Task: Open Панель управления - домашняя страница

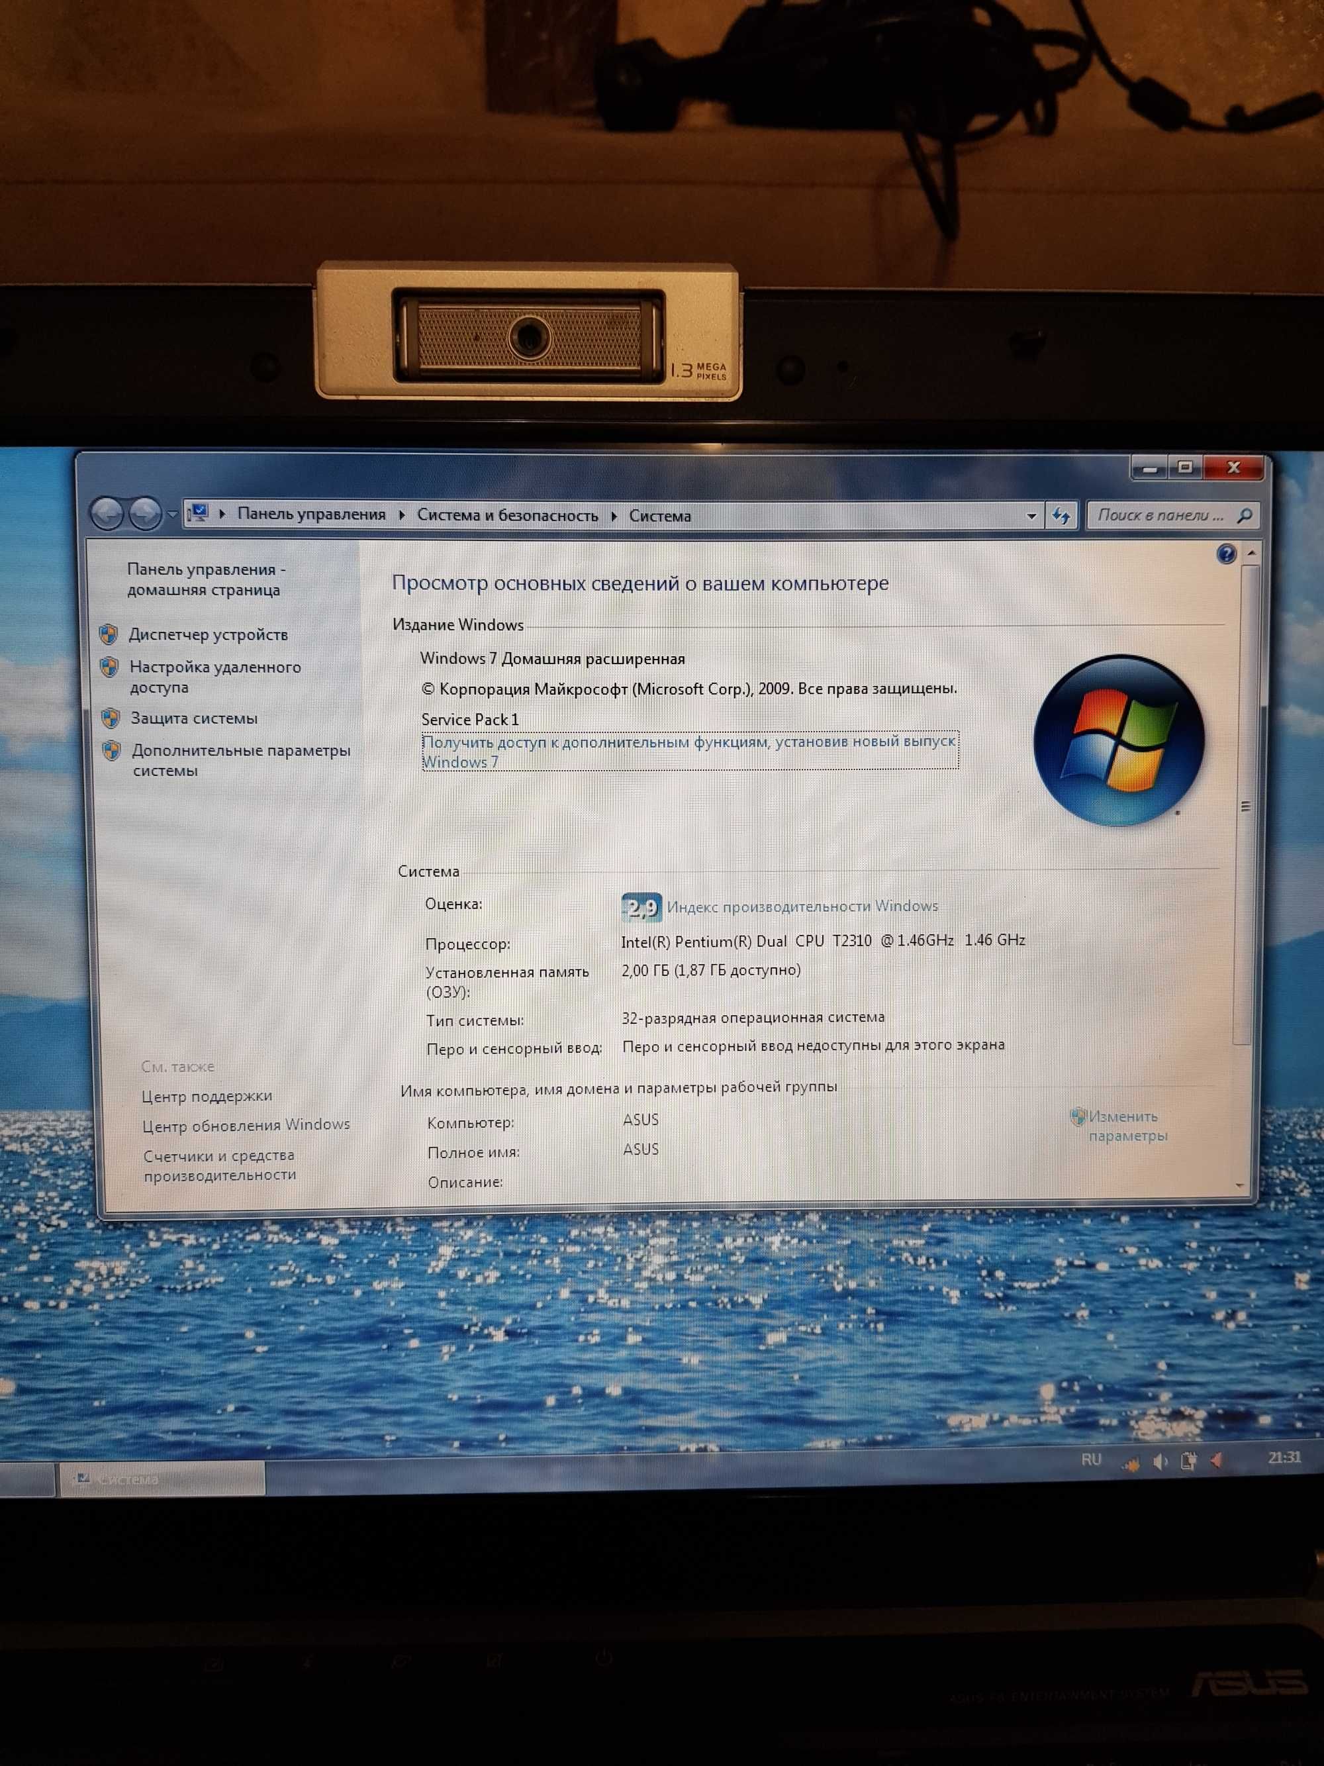Action: tap(206, 579)
